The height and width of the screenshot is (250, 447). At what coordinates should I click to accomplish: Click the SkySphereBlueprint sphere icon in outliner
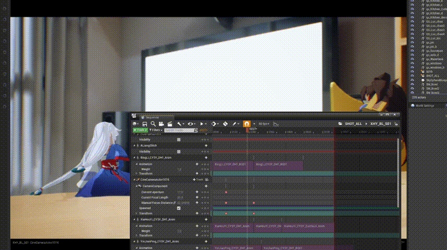tap(423, 80)
